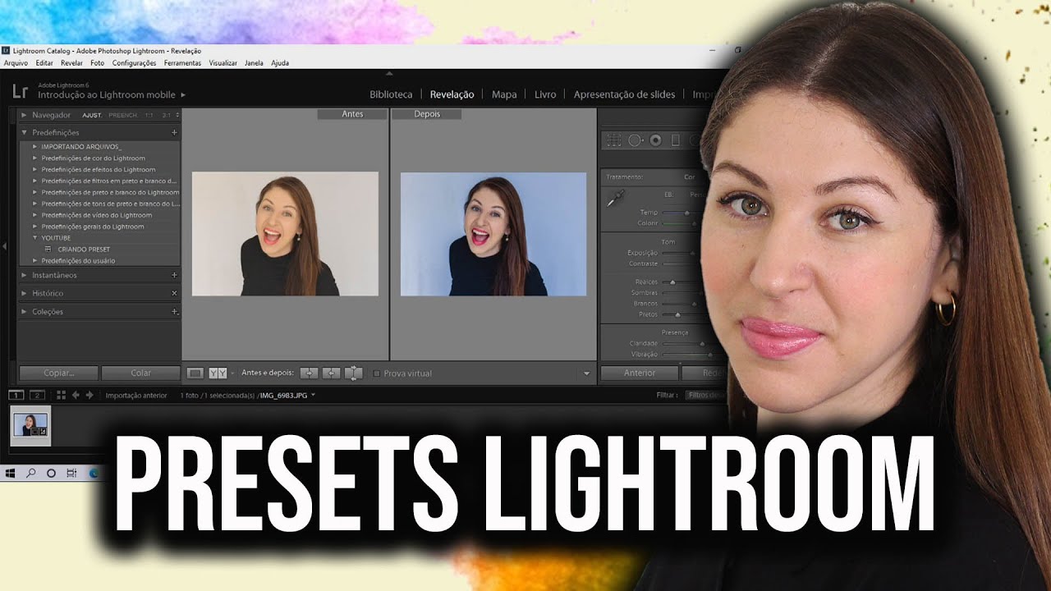
Task: Go forward arrow in filmstrip bar
Action: (89, 395)
